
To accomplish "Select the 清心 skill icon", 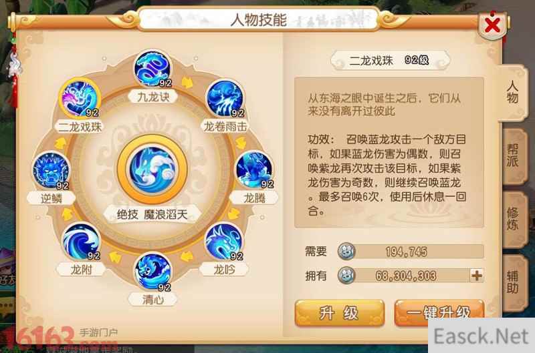I will (152, 272).
